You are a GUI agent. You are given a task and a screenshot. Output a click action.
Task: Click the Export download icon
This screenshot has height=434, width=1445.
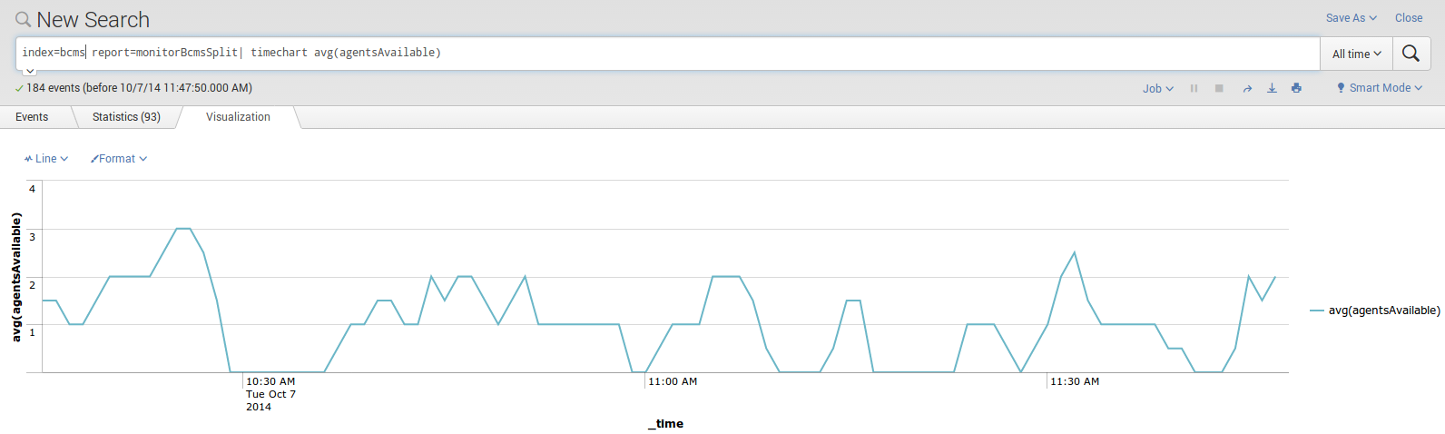[1272, 88]
